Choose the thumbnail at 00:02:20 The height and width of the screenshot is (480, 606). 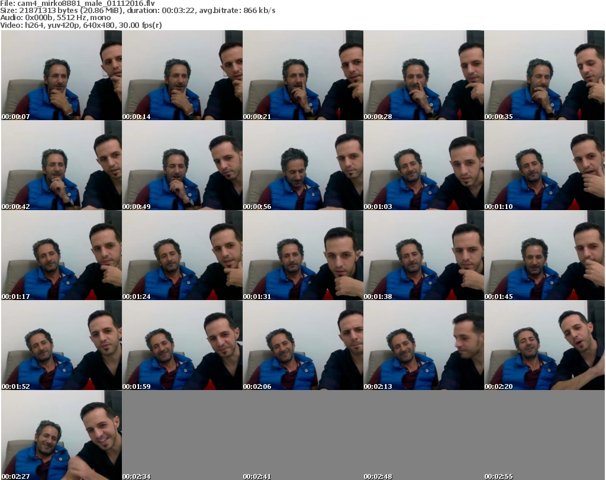[x=544, y=345]
